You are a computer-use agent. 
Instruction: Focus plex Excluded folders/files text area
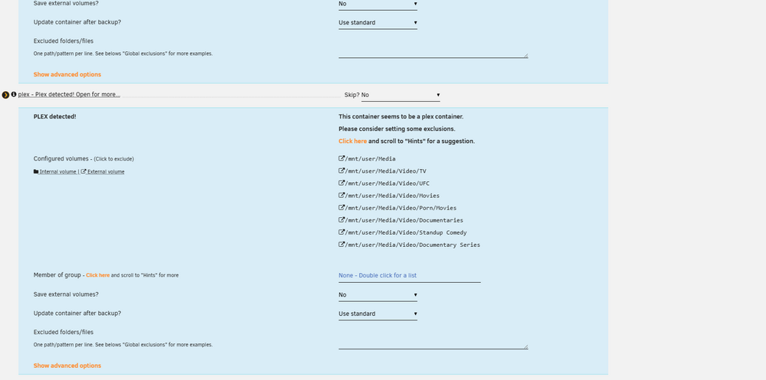pyautogui.click(x=434, y=339)
